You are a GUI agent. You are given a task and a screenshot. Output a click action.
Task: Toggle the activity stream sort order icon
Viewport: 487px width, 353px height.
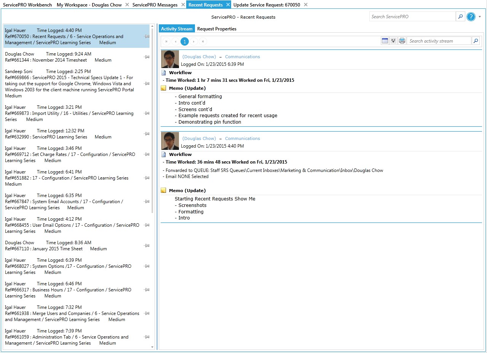394,41
